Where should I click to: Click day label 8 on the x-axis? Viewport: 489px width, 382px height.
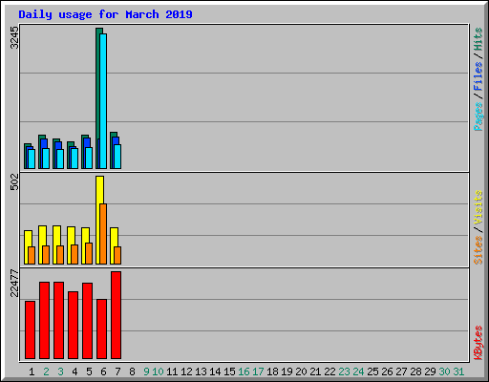pyautogui.click(x=132, y=371)
